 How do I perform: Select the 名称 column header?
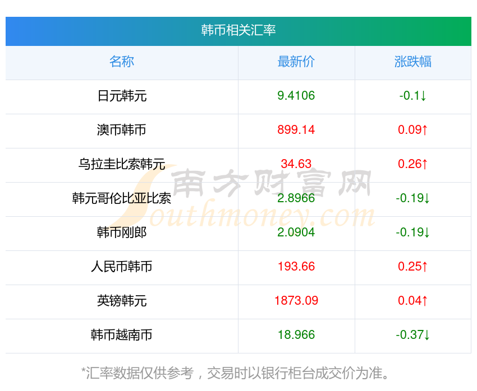[122, 62]
